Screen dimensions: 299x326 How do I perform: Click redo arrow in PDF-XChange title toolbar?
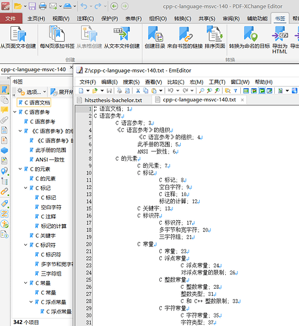click(x=98, y=6)
